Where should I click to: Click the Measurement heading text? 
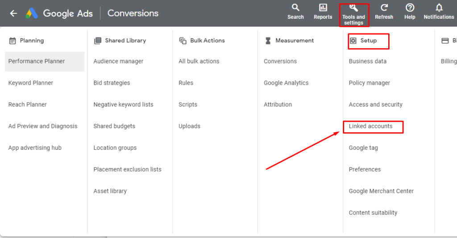[x=295, y=41]
